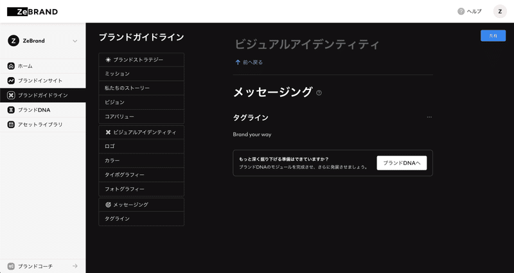Open help question-mark icon
The image size is (514, 273).
tap(461, 12)
